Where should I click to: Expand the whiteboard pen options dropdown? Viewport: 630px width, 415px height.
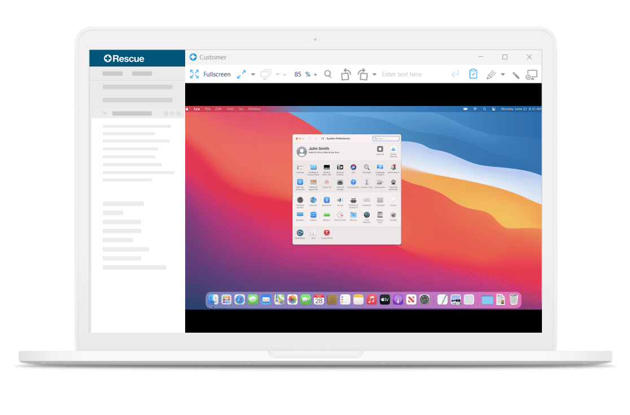tap(502, 74)
